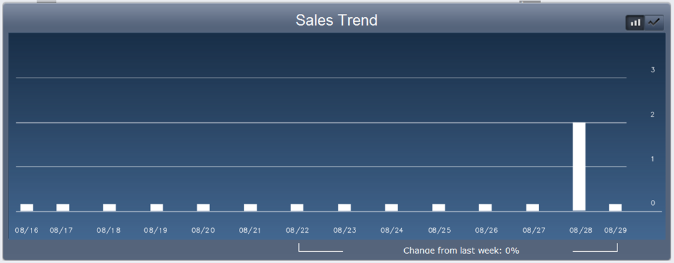
Task: Click the small bar for 08/16
Action: pyautogui.click(x=26, y=207)
